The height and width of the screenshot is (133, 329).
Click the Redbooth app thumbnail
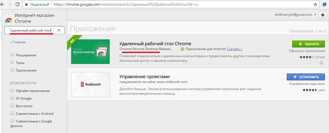(90, 85)
